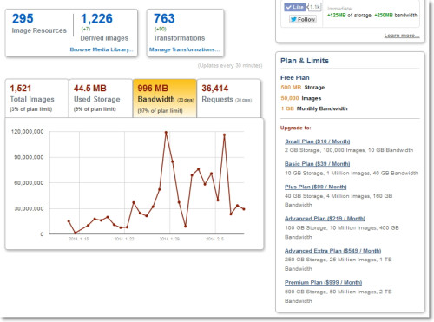Image resolution: width=434 pixels, height=322 pixels.
Task: Switch to the Used Storage tab
Action: coord(101,98)
